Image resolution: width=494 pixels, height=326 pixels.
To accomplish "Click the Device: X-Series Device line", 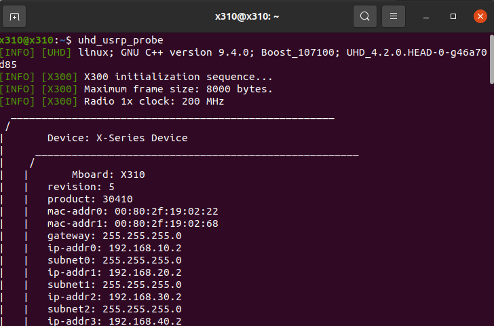I will pos(117,138).
